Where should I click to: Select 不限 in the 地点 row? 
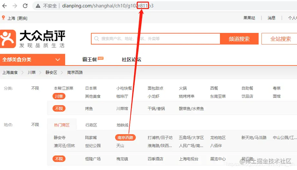pos(35,125)
